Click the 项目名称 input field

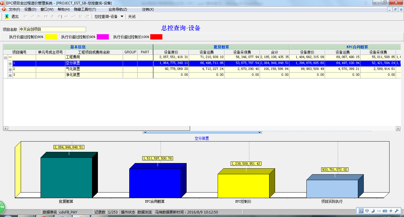pyautogui.click(x=52, y=29)
